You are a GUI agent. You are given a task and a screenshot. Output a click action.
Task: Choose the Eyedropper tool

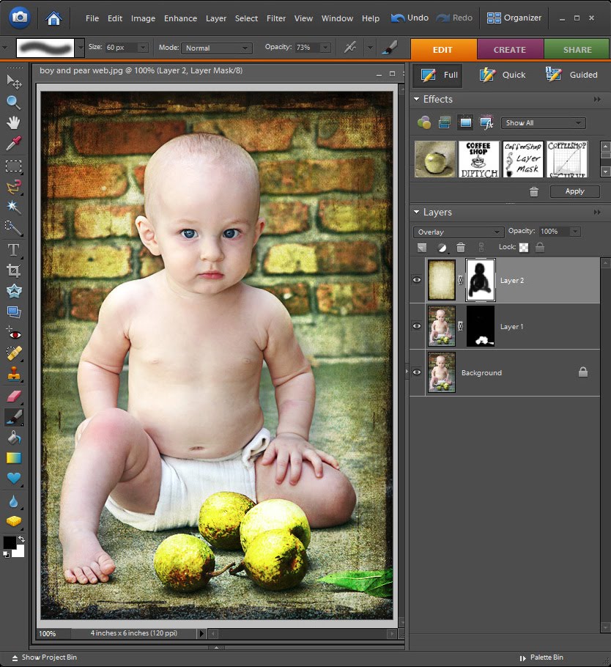tap(13, 144)
